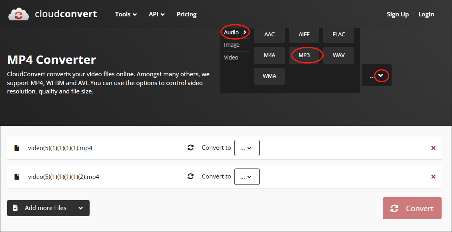Click the add-file plus icon
The image size is (452, 232).
[15, 208]
